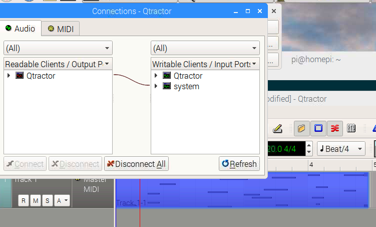Click the Qtractor writable client icon
The height and width of the screenshot is (227, 376).
click(167, 75)
